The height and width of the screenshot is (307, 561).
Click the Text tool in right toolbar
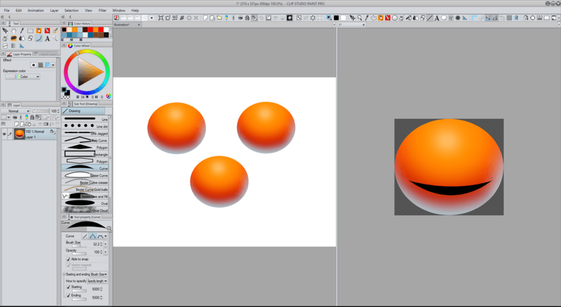point(437,18)
